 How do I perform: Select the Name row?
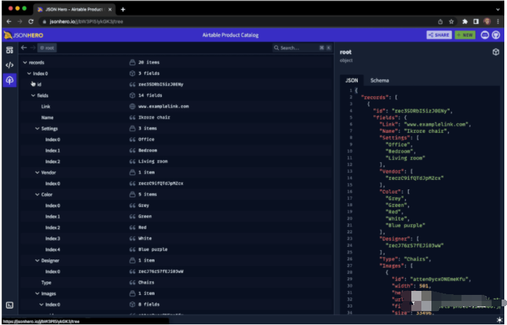click(x=176, y=118)
